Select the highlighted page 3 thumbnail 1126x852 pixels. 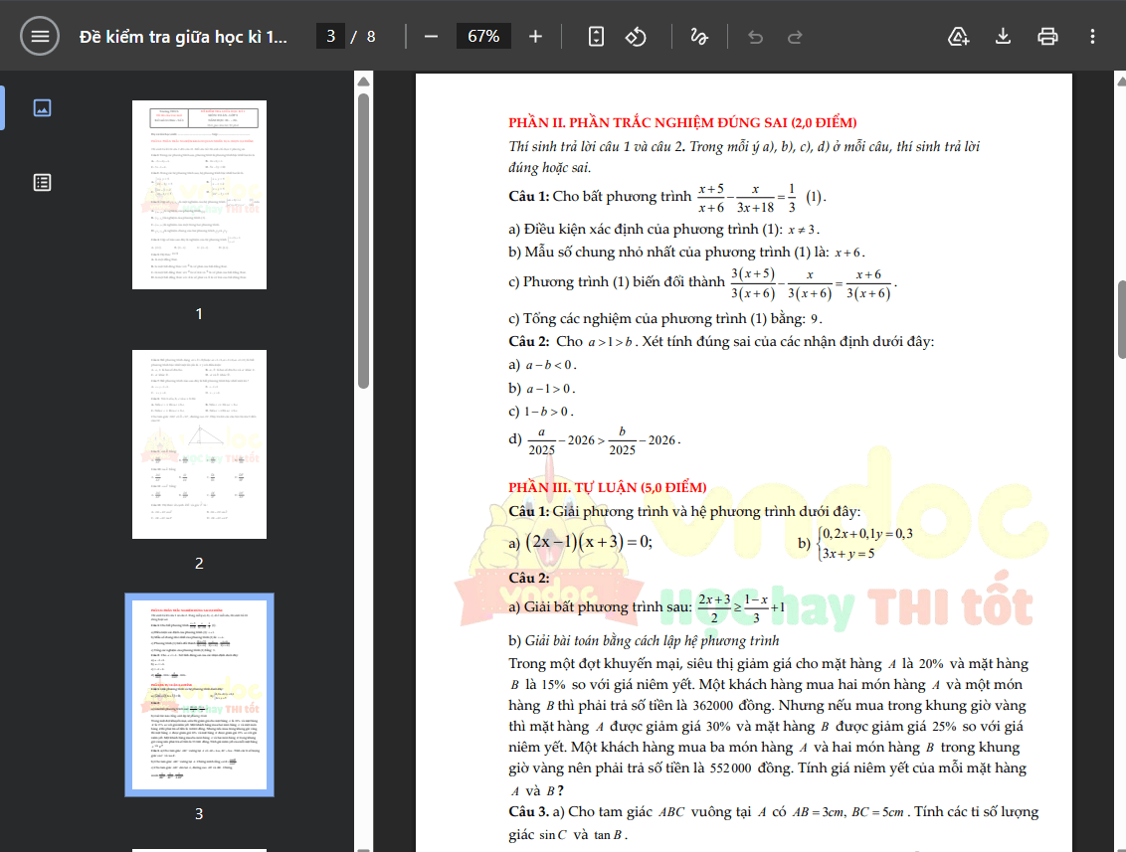point(199,694)
